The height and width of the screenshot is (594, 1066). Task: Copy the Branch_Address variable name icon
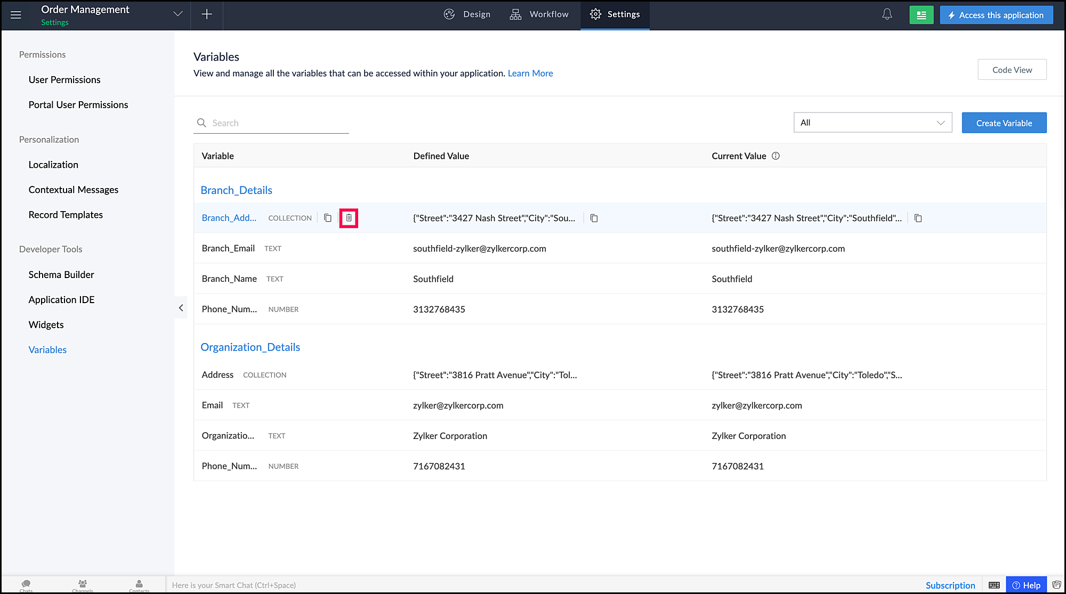pyautogui.click(x=328, y=218)
